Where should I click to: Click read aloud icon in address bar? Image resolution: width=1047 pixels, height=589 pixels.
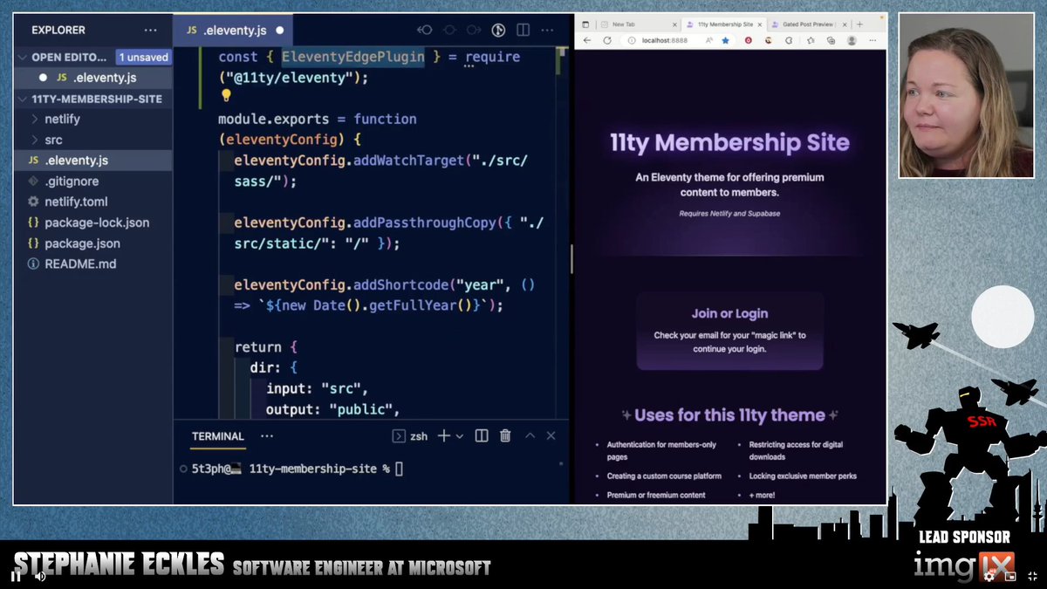coord(709,40)
